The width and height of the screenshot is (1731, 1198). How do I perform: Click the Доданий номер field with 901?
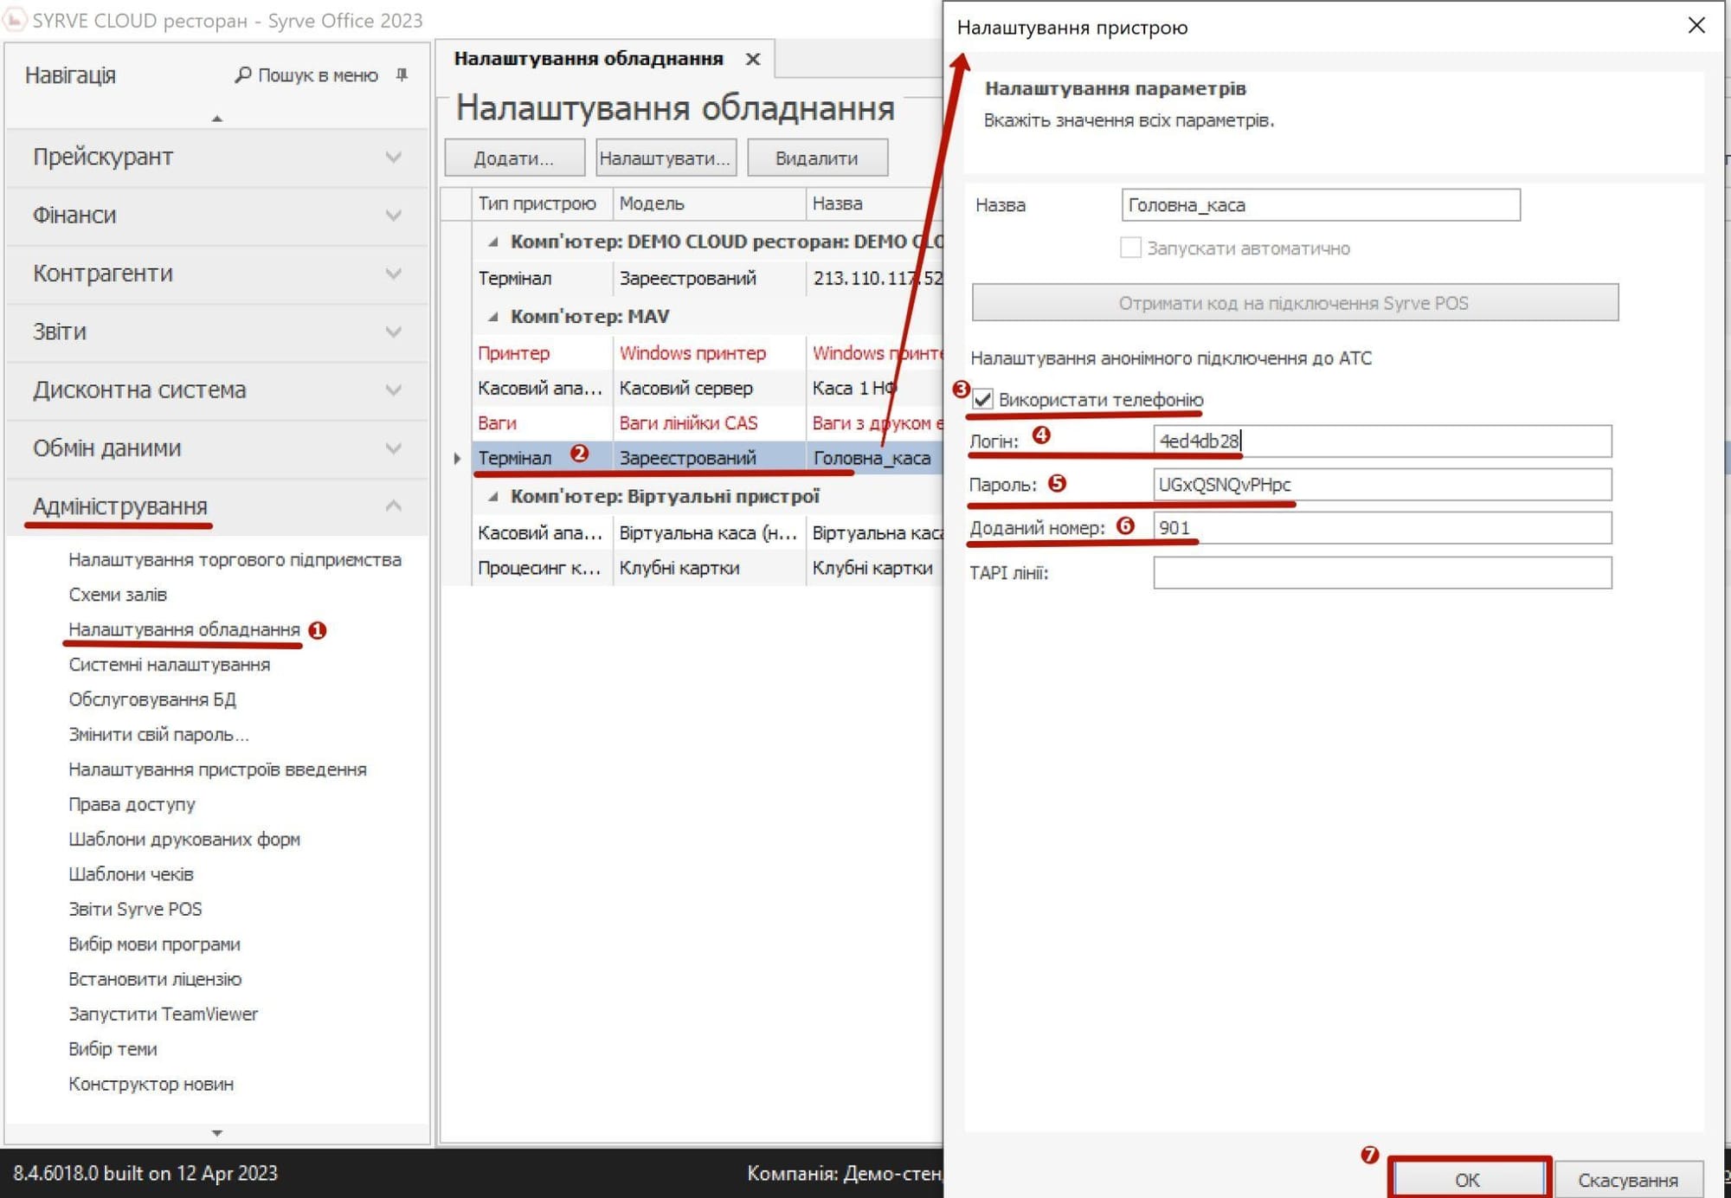click(1382, 528)
